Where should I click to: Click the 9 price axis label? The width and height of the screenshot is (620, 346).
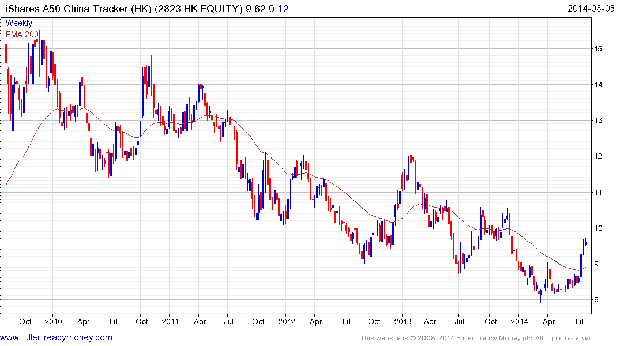click(596, 264)
